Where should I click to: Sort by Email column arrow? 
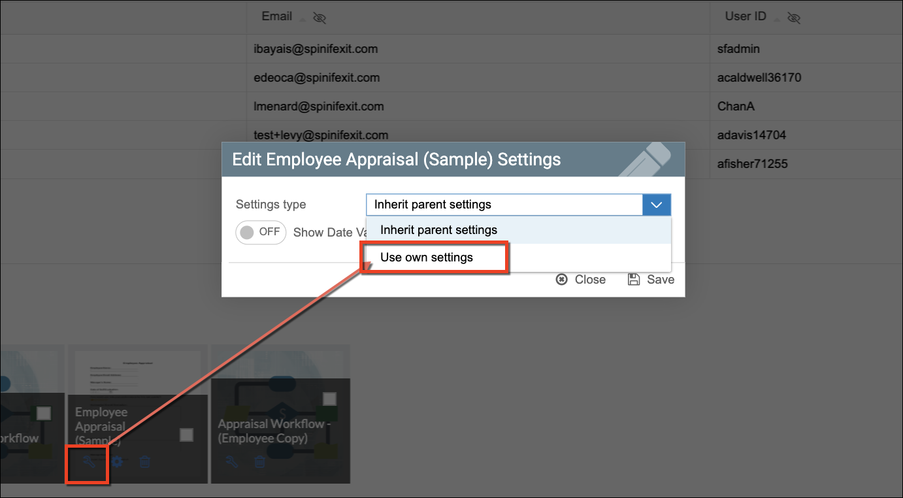coord(302,19)
